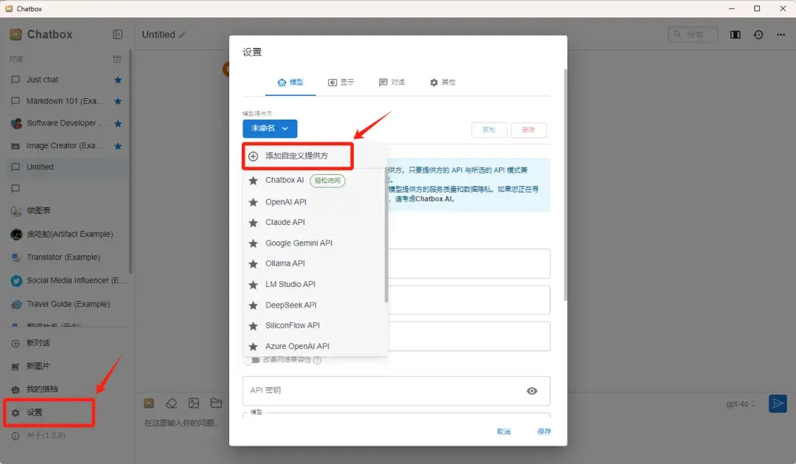796x464 pixels.
Task: Click the API 密钥 input field
Action: point(396,391)
